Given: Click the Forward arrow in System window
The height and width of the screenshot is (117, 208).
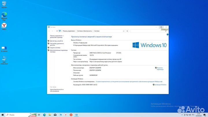Looking at the screenshot, I should coord(52,31).
